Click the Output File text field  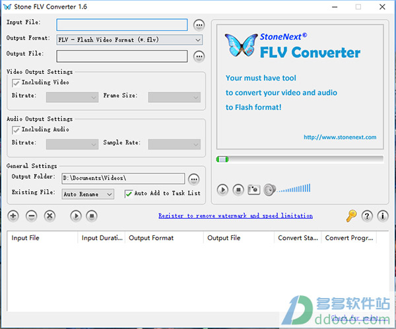coord(122,56)
